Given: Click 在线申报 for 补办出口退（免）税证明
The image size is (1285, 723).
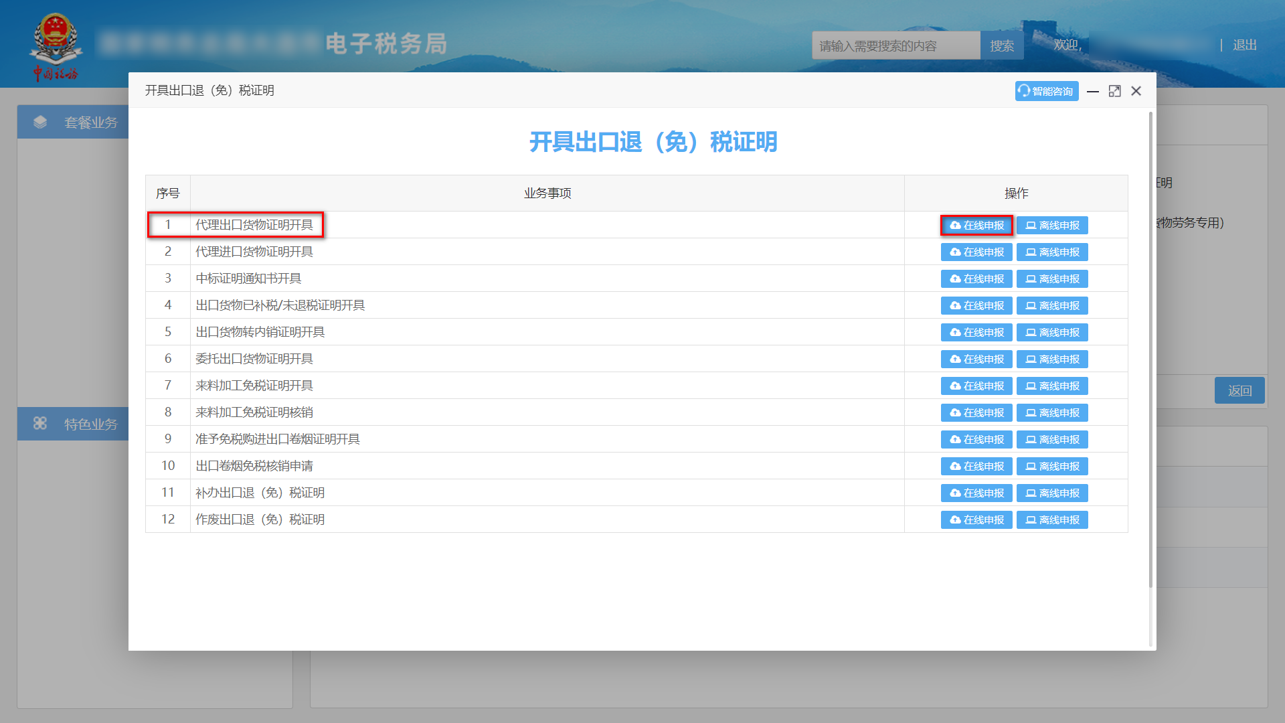Looking at the screenshot, I should pos(976,493).
